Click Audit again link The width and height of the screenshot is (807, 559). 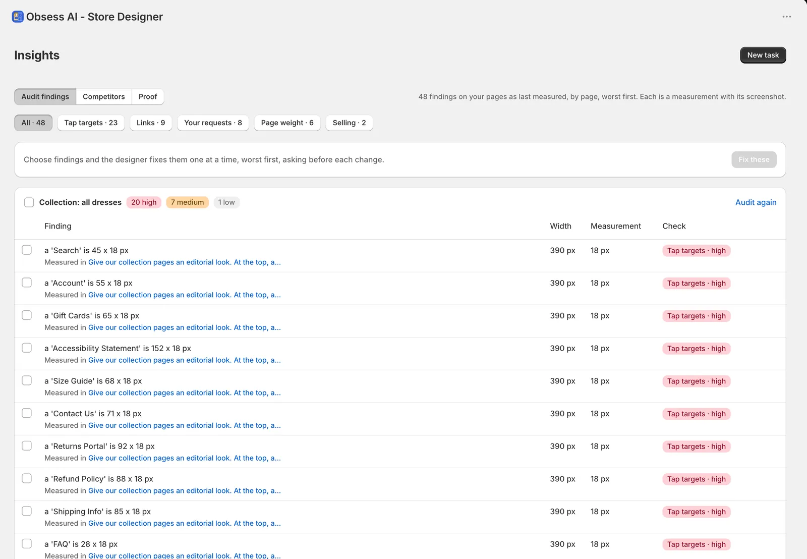pos(756,202)
